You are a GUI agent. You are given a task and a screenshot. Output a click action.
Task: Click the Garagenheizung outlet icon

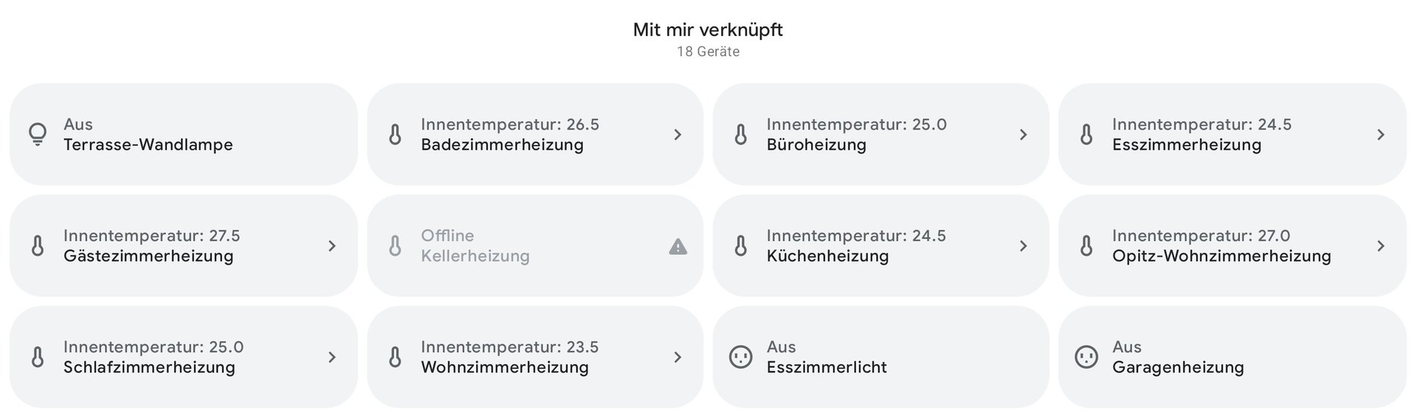click(x=1086, y=357)
